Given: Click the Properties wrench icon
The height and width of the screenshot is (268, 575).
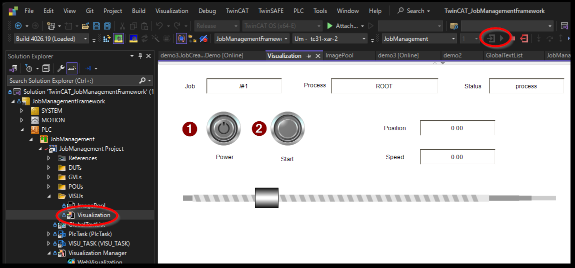Looking at the screenshot, I should tap(61, 68).
